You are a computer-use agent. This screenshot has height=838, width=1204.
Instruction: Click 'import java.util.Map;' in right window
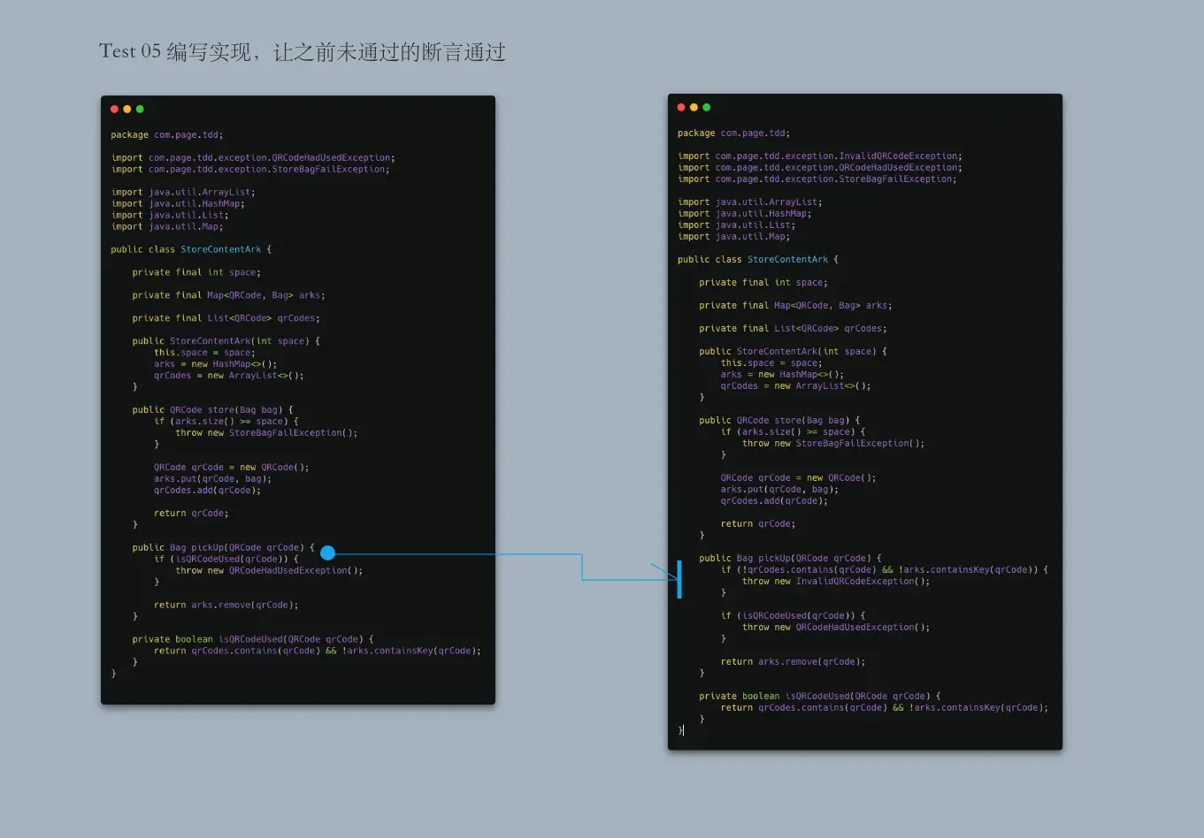pos(733,237)
